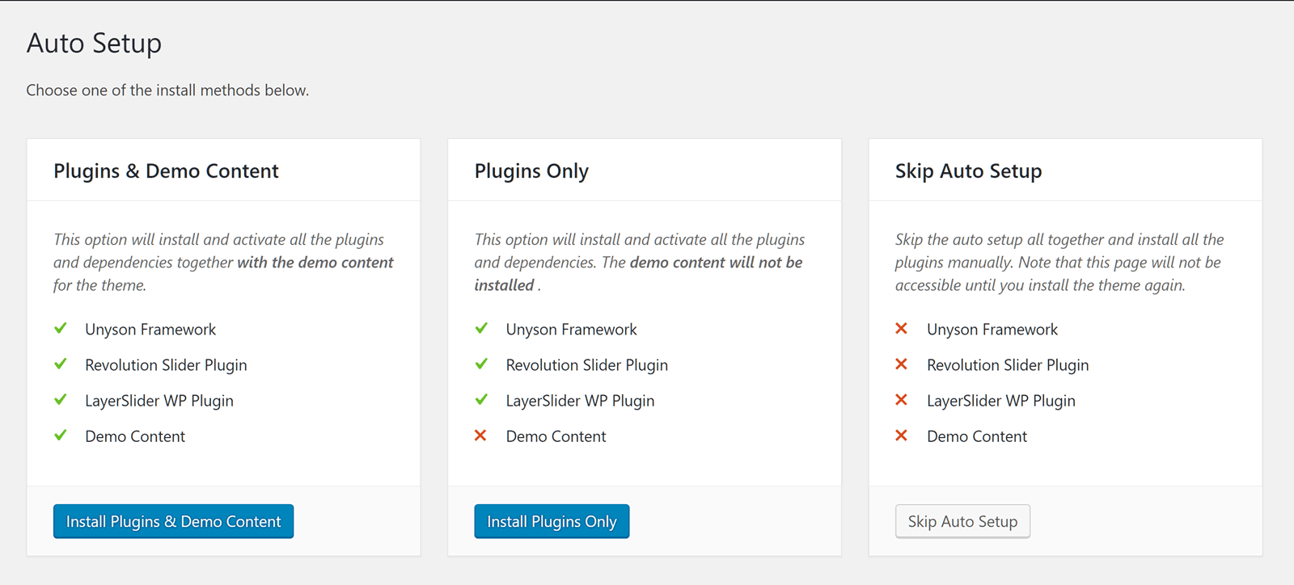This screenshot has height=585, width=1294.
Task: Click the Auto Setup page title
Action: (x=94, y=43)
